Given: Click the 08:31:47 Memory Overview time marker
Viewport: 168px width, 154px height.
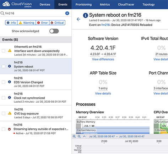Looking at the screenshot, I should pyautogui.click(x=82, y=117).
